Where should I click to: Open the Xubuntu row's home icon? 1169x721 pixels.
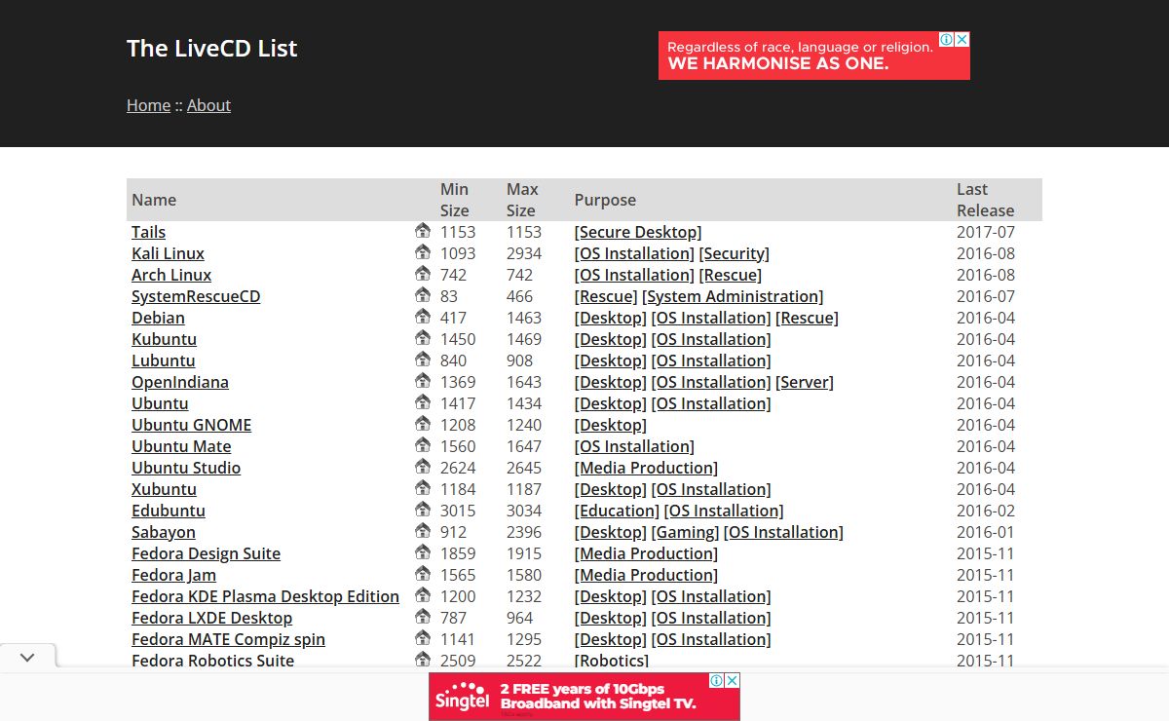pos(423,488)
